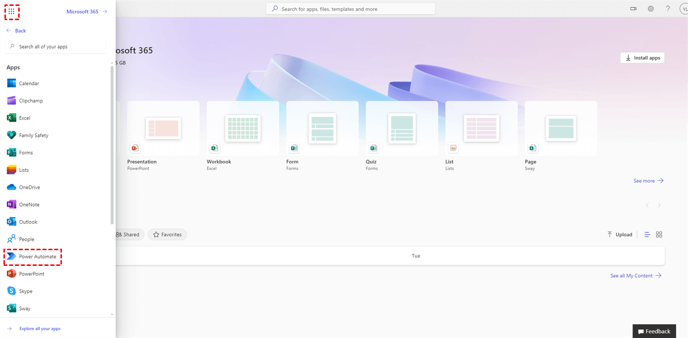Open OneDrive cloud icon
The width and height of the screenshot is (688, 338).
pyautogui.click(x=12, y=187)
